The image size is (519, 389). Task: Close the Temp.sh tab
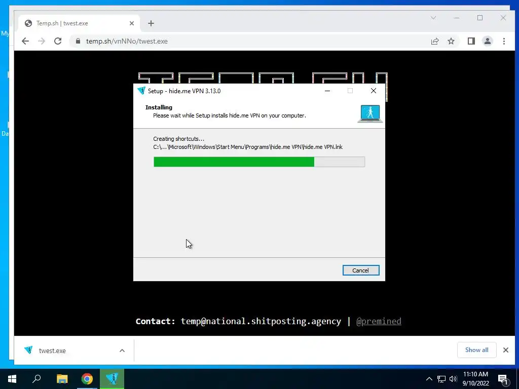tap(132, 23)
